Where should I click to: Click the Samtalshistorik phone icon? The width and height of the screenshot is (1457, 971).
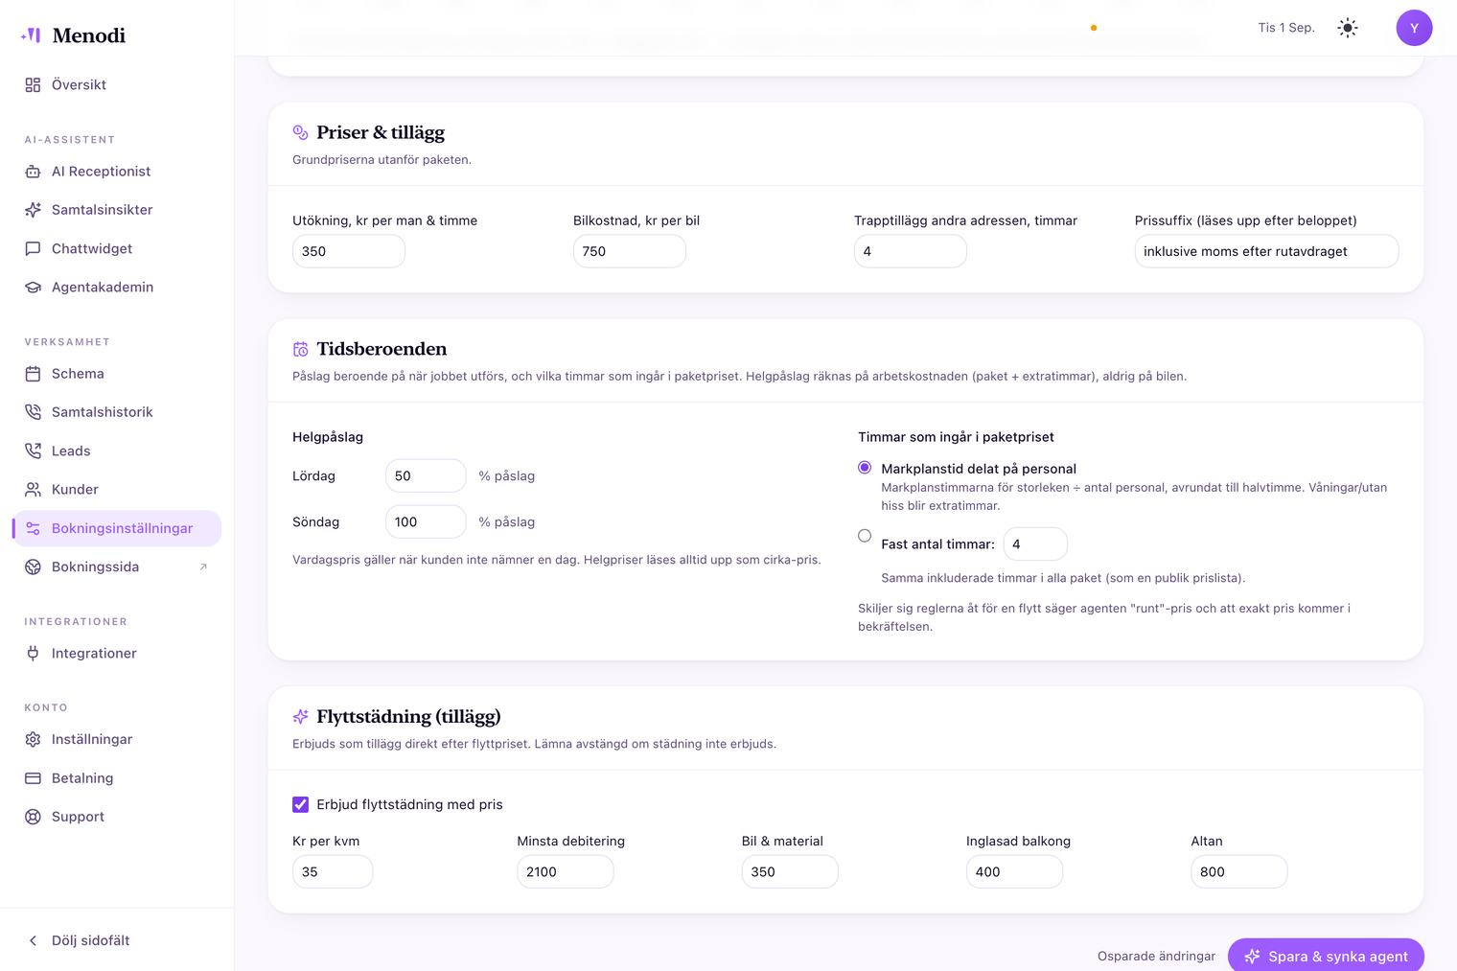(x=33, y=412)
